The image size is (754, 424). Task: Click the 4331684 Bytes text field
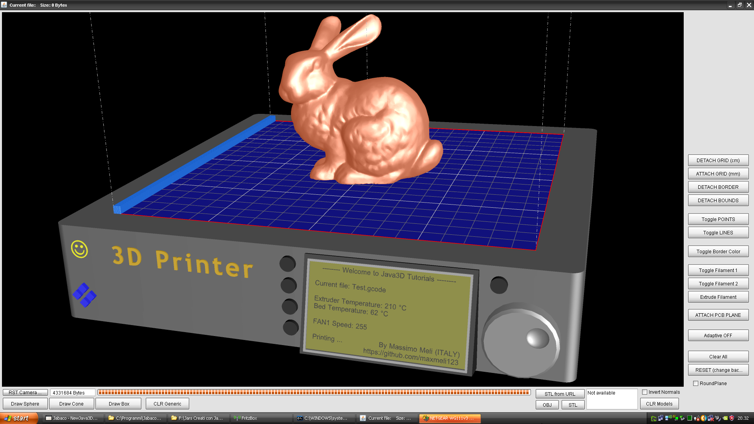pos(73,393)
